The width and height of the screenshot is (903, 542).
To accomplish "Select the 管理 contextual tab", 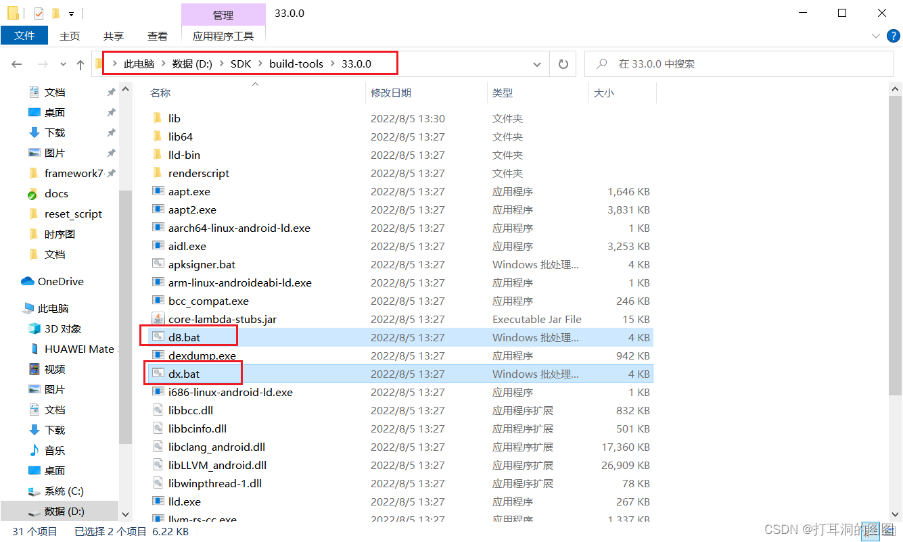I will 223,15.
